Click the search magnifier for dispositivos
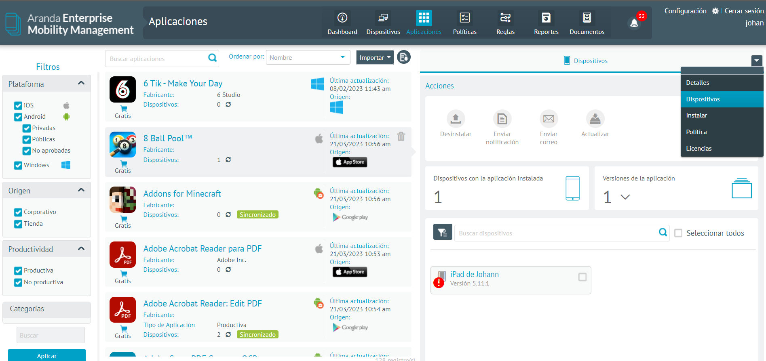Image resolution: width=766 pixels, height=361 pixels. point(663,232)
